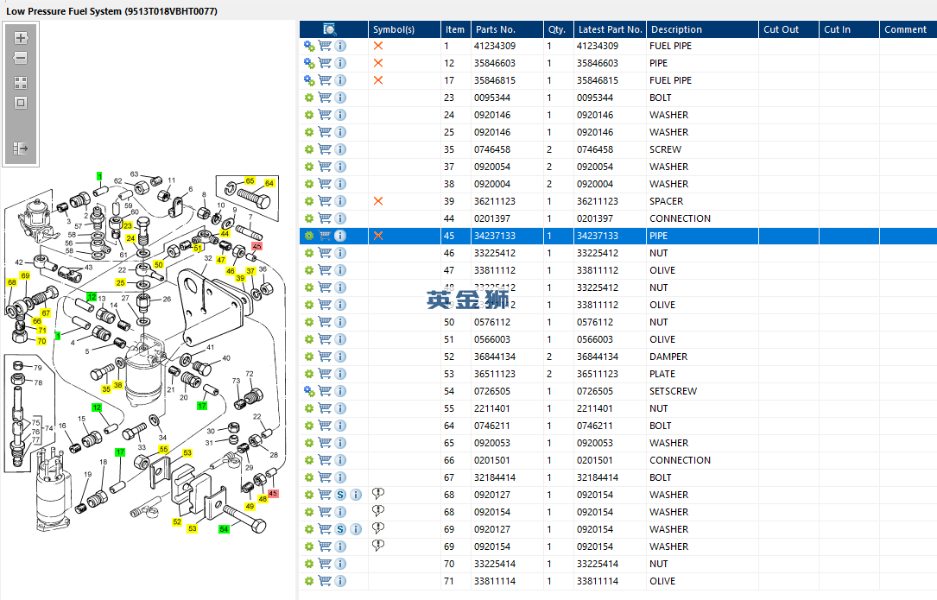Click the Qty. column header

[556, 29]
